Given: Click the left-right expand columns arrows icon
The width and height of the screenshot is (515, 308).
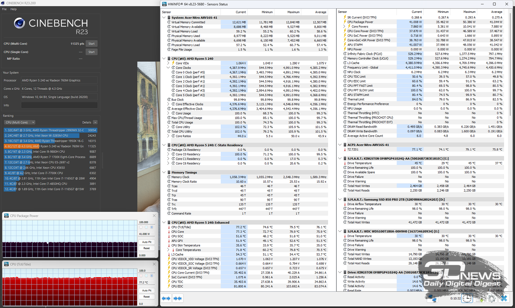Looking at the screenshot, I should (x=166, y=298).
